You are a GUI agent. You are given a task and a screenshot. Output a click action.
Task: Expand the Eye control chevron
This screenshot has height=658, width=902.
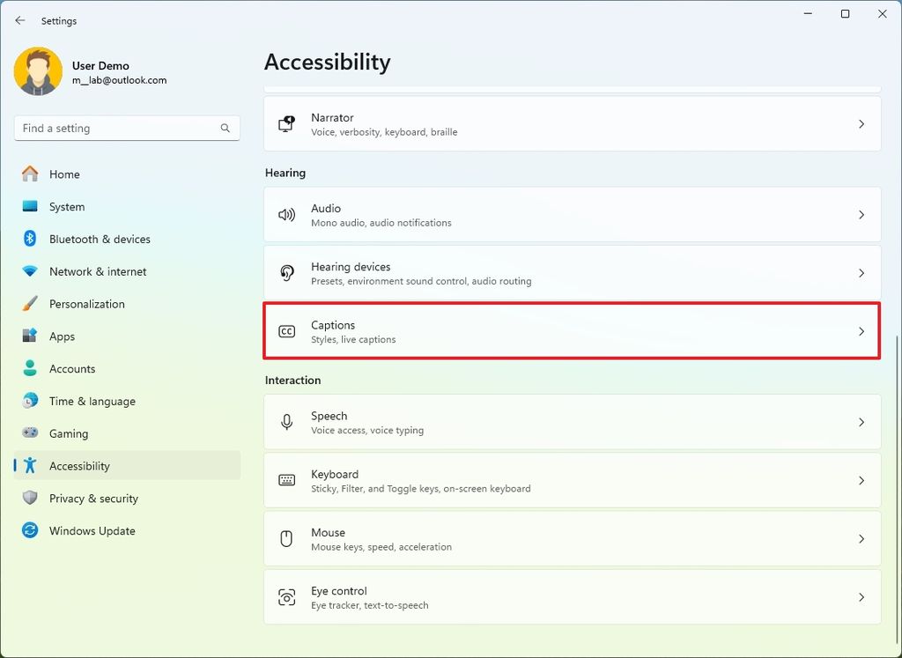pos(861,596)
